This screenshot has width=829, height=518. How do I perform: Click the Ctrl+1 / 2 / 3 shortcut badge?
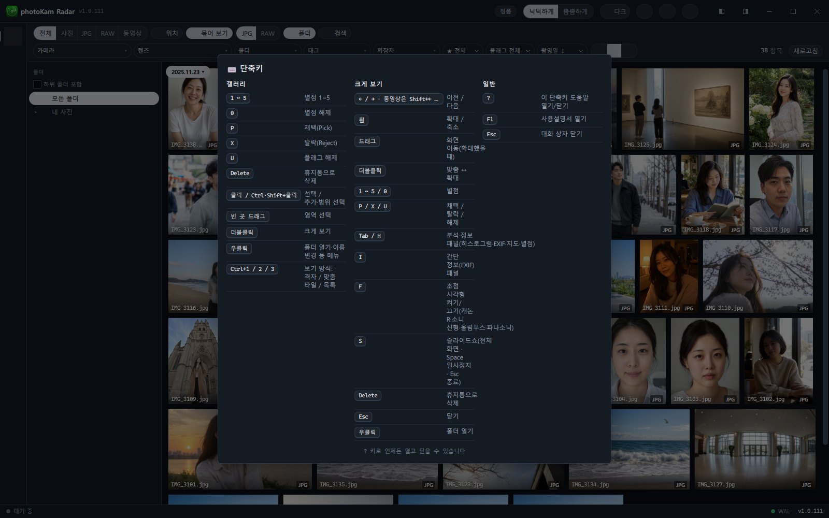click(252, 269)
